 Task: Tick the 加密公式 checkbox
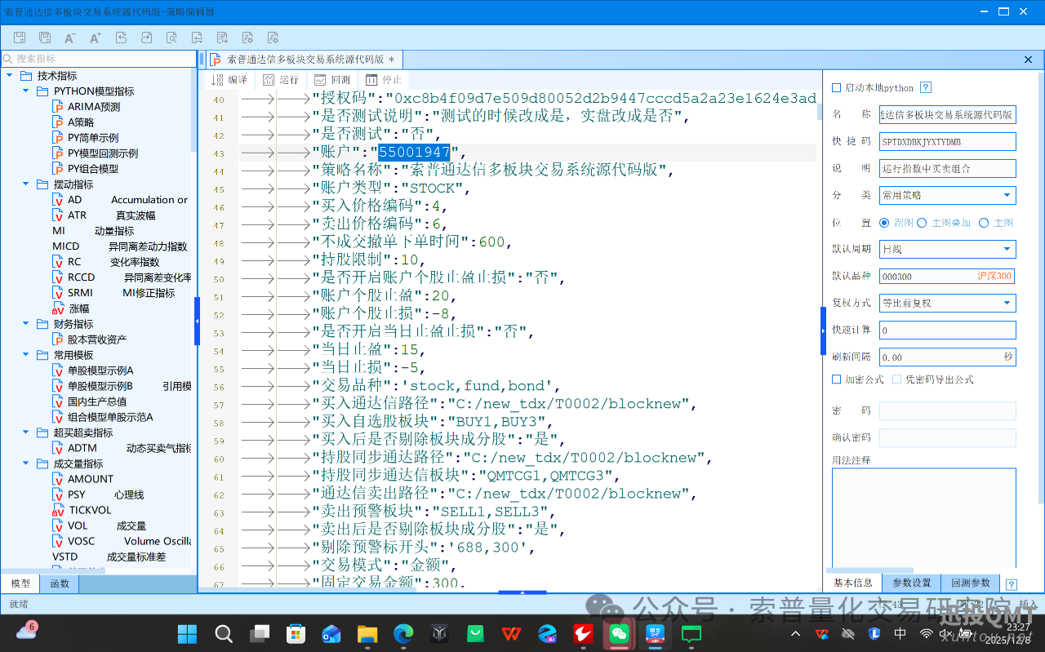(836, 379)
